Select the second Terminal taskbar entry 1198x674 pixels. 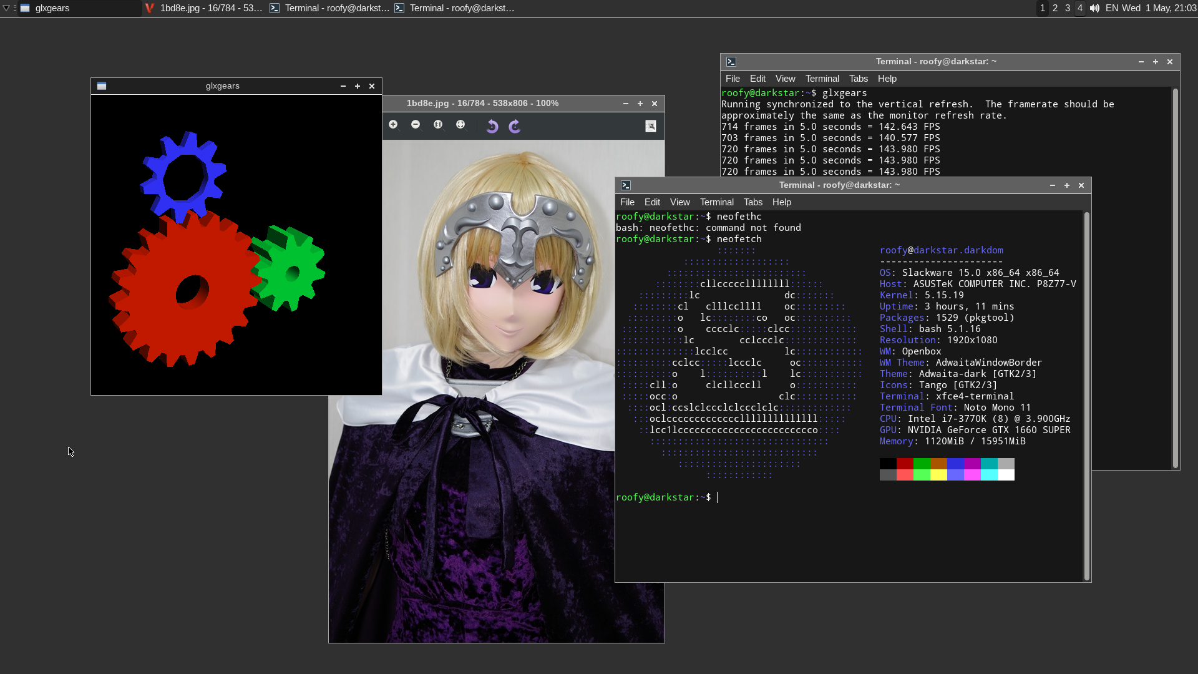pos(454,8)
